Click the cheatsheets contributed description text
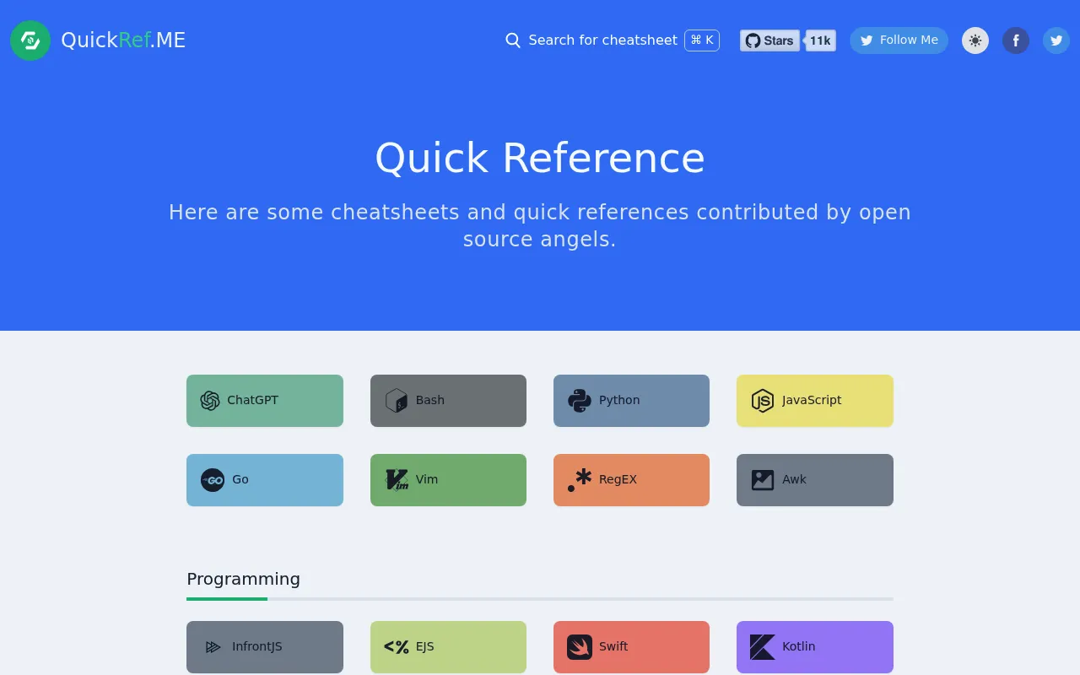 (x=540, y=225)
